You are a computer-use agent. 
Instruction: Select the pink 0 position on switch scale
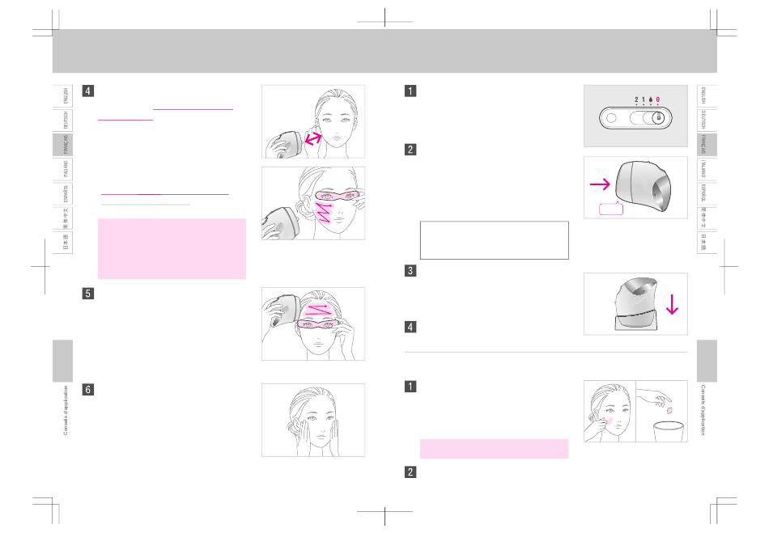657,99
